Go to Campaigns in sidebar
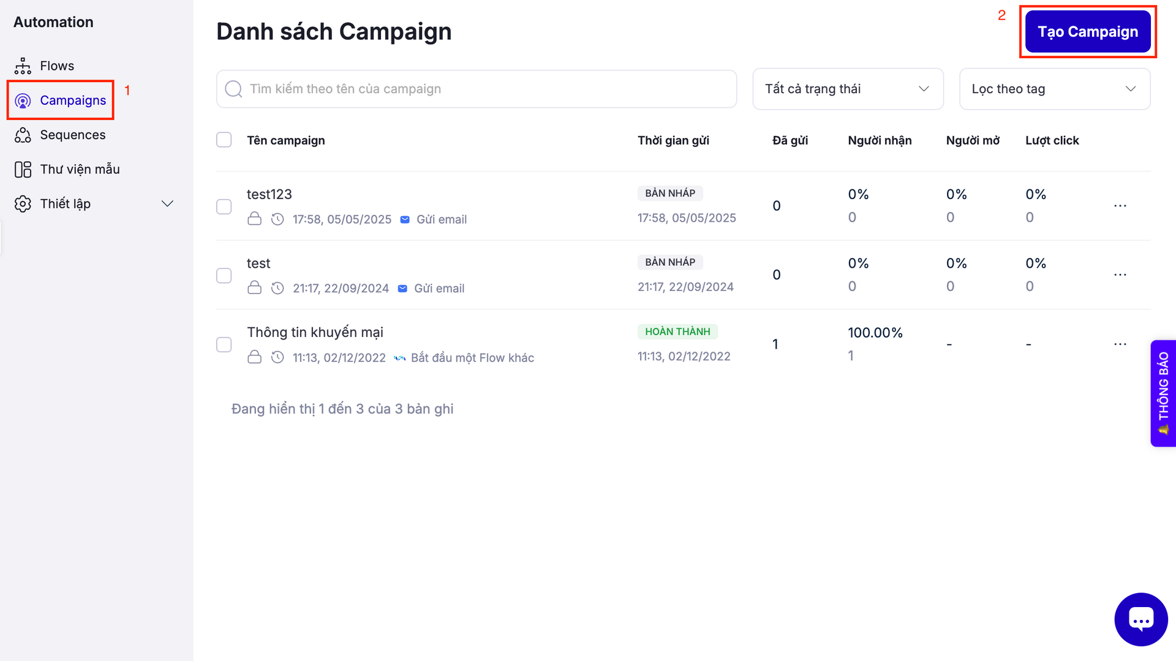Image resolution: width=1176 pixels, height=661 pixels. tap(72, 100)
